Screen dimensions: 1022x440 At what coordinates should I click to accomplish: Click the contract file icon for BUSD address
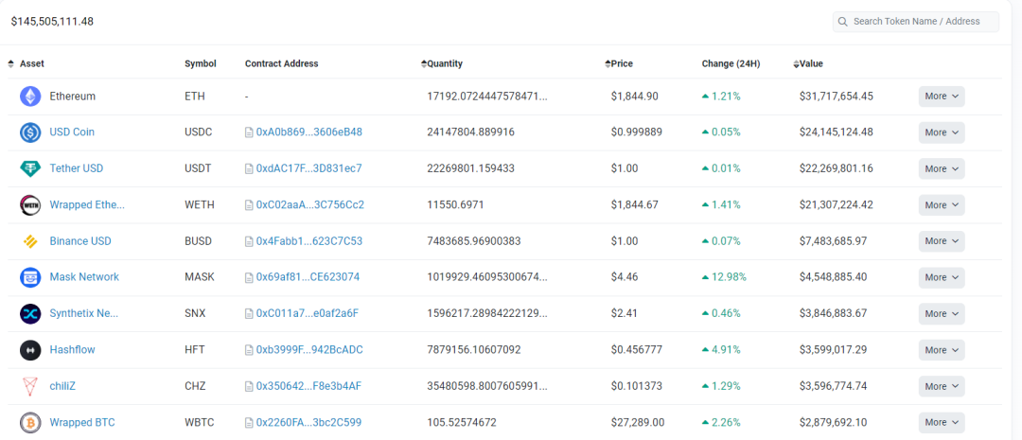(x=248, y=241)
